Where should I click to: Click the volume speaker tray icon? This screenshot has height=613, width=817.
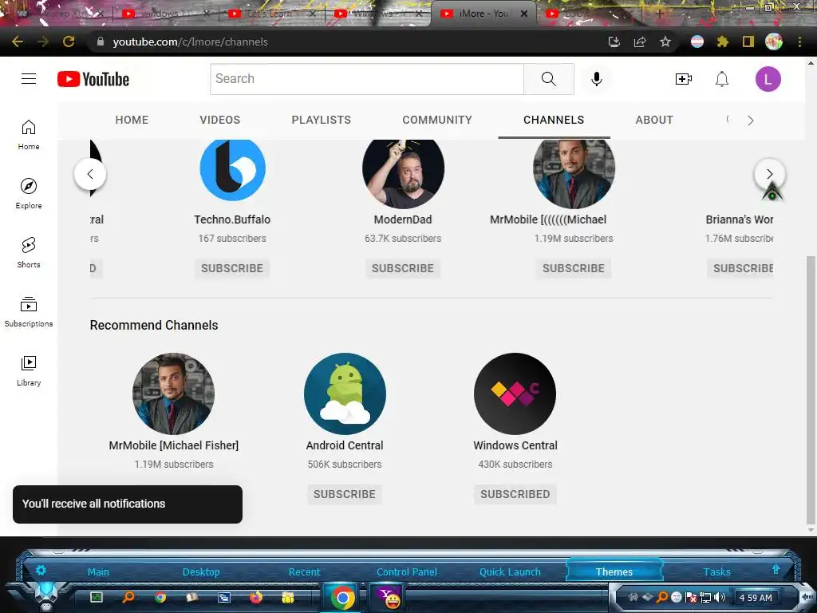[720, 597]
